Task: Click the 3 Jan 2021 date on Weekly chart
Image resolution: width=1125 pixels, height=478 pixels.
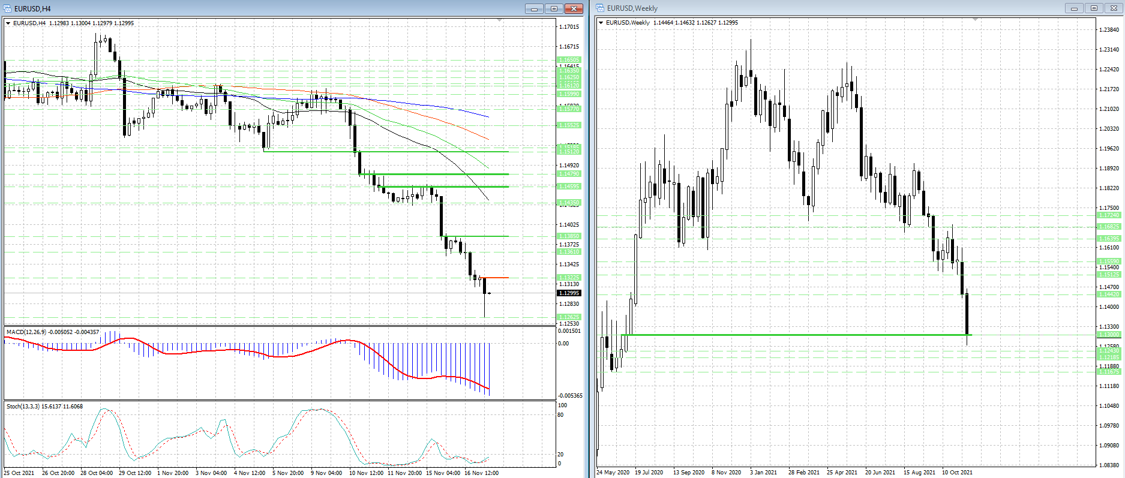Action: tap(763, 473)
